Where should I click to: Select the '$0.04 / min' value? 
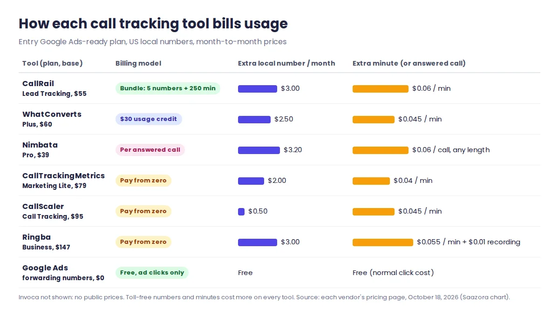pyautogui.click(x=413, y=181)
